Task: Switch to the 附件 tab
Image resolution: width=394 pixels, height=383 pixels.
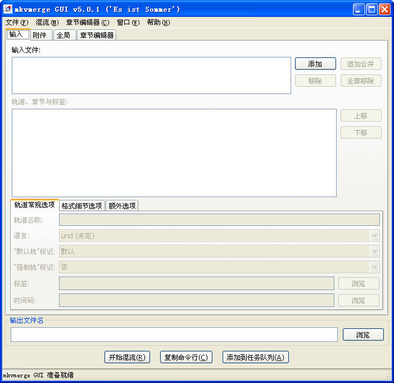Action: (x=41, y=35)
